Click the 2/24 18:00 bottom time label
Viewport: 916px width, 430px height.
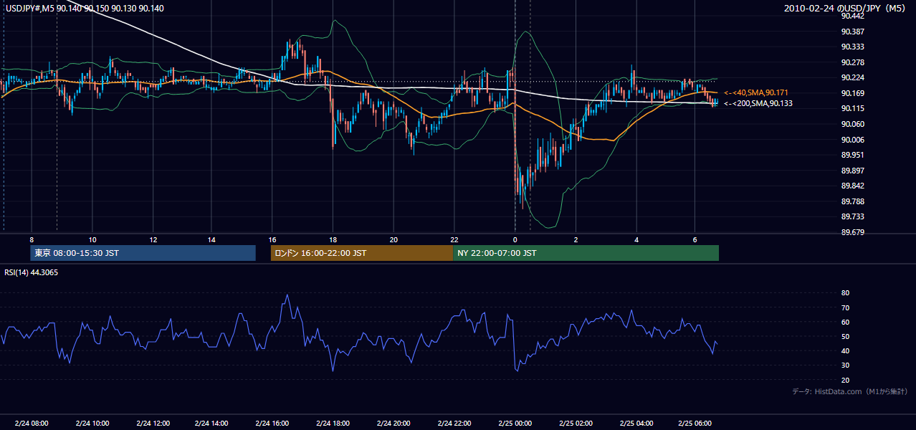[333, 423]
